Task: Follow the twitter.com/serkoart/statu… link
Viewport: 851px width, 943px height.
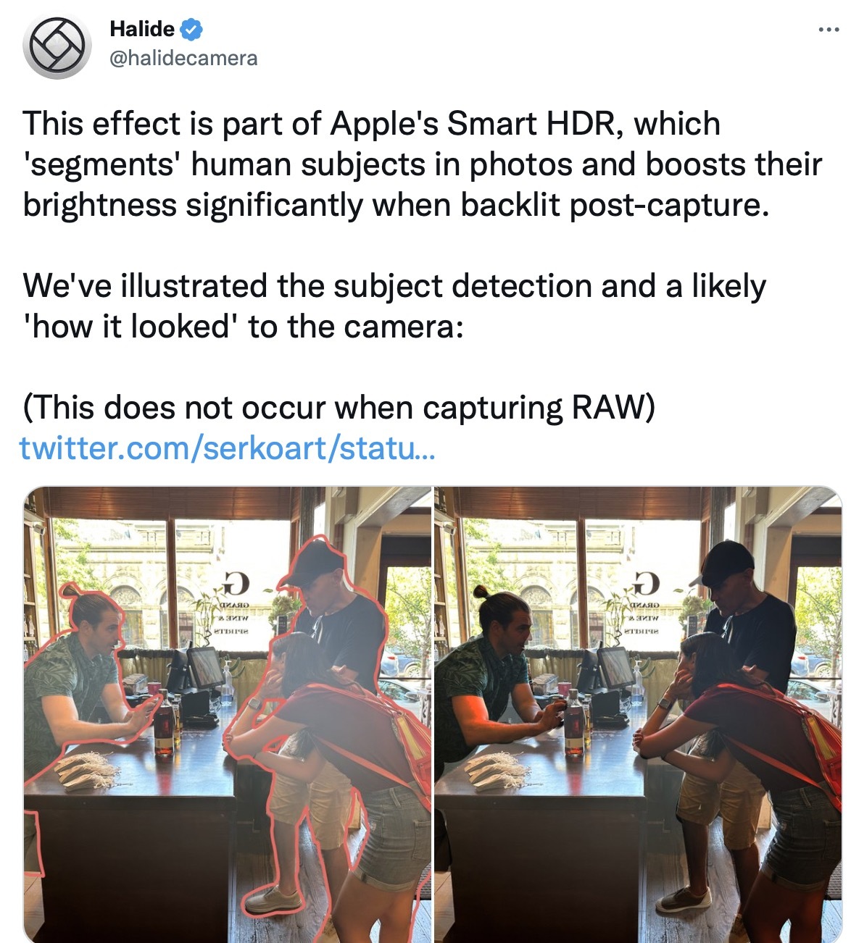Action: click(x=228, y=448)
